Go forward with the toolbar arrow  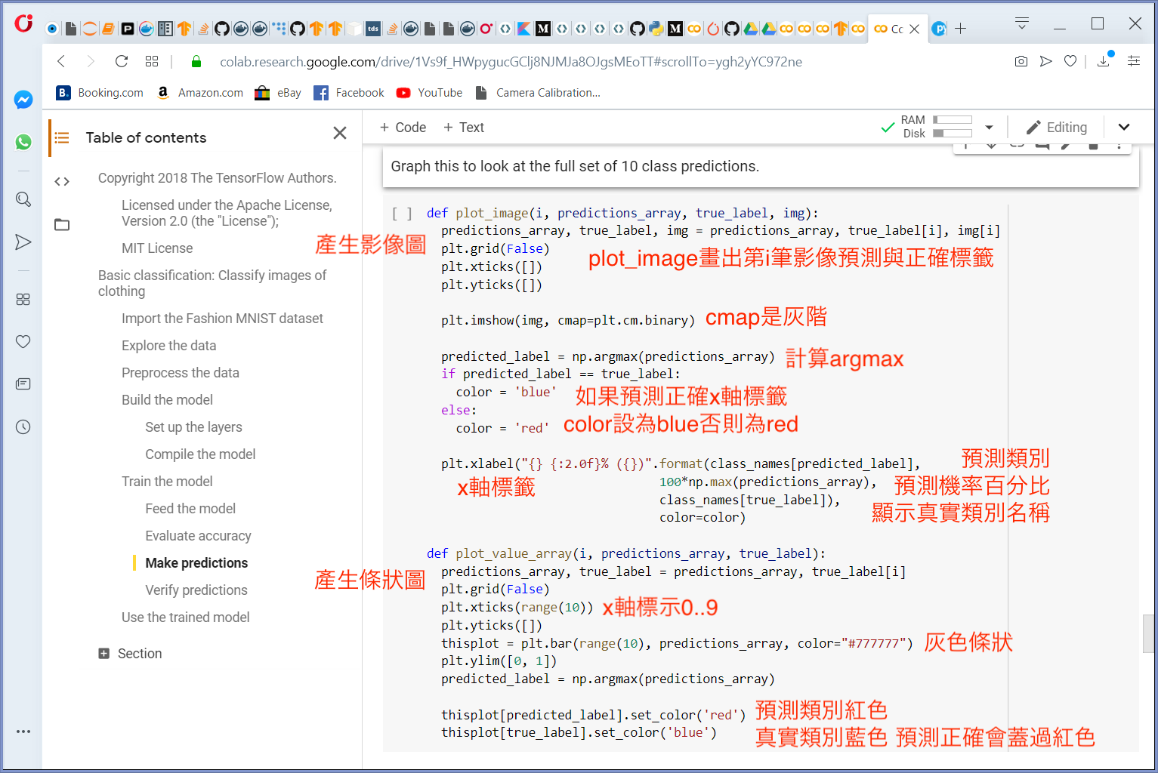[x=91, y=61]
